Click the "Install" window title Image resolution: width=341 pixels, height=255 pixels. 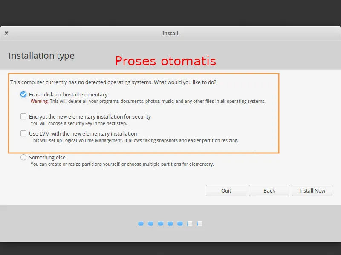(x=170, y=34)
